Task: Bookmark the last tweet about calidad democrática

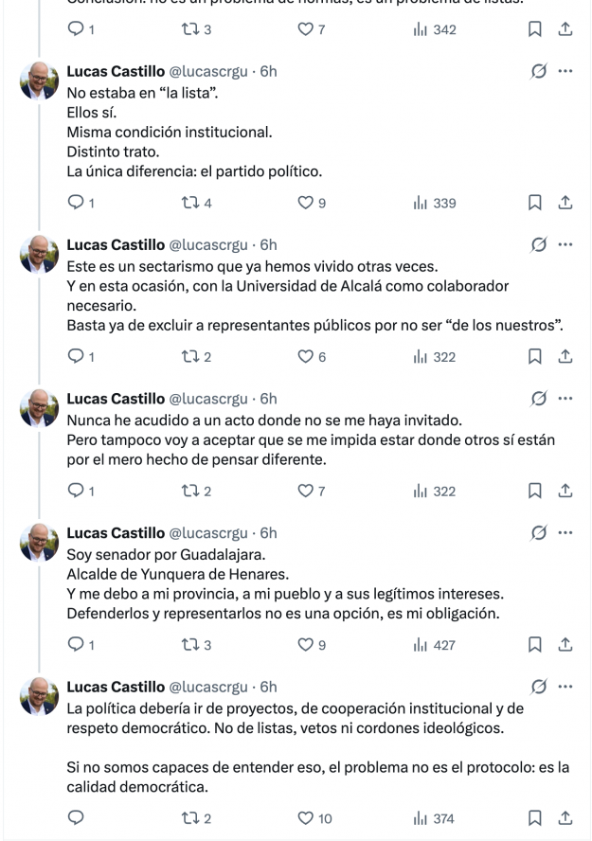Action: point(534,818)
